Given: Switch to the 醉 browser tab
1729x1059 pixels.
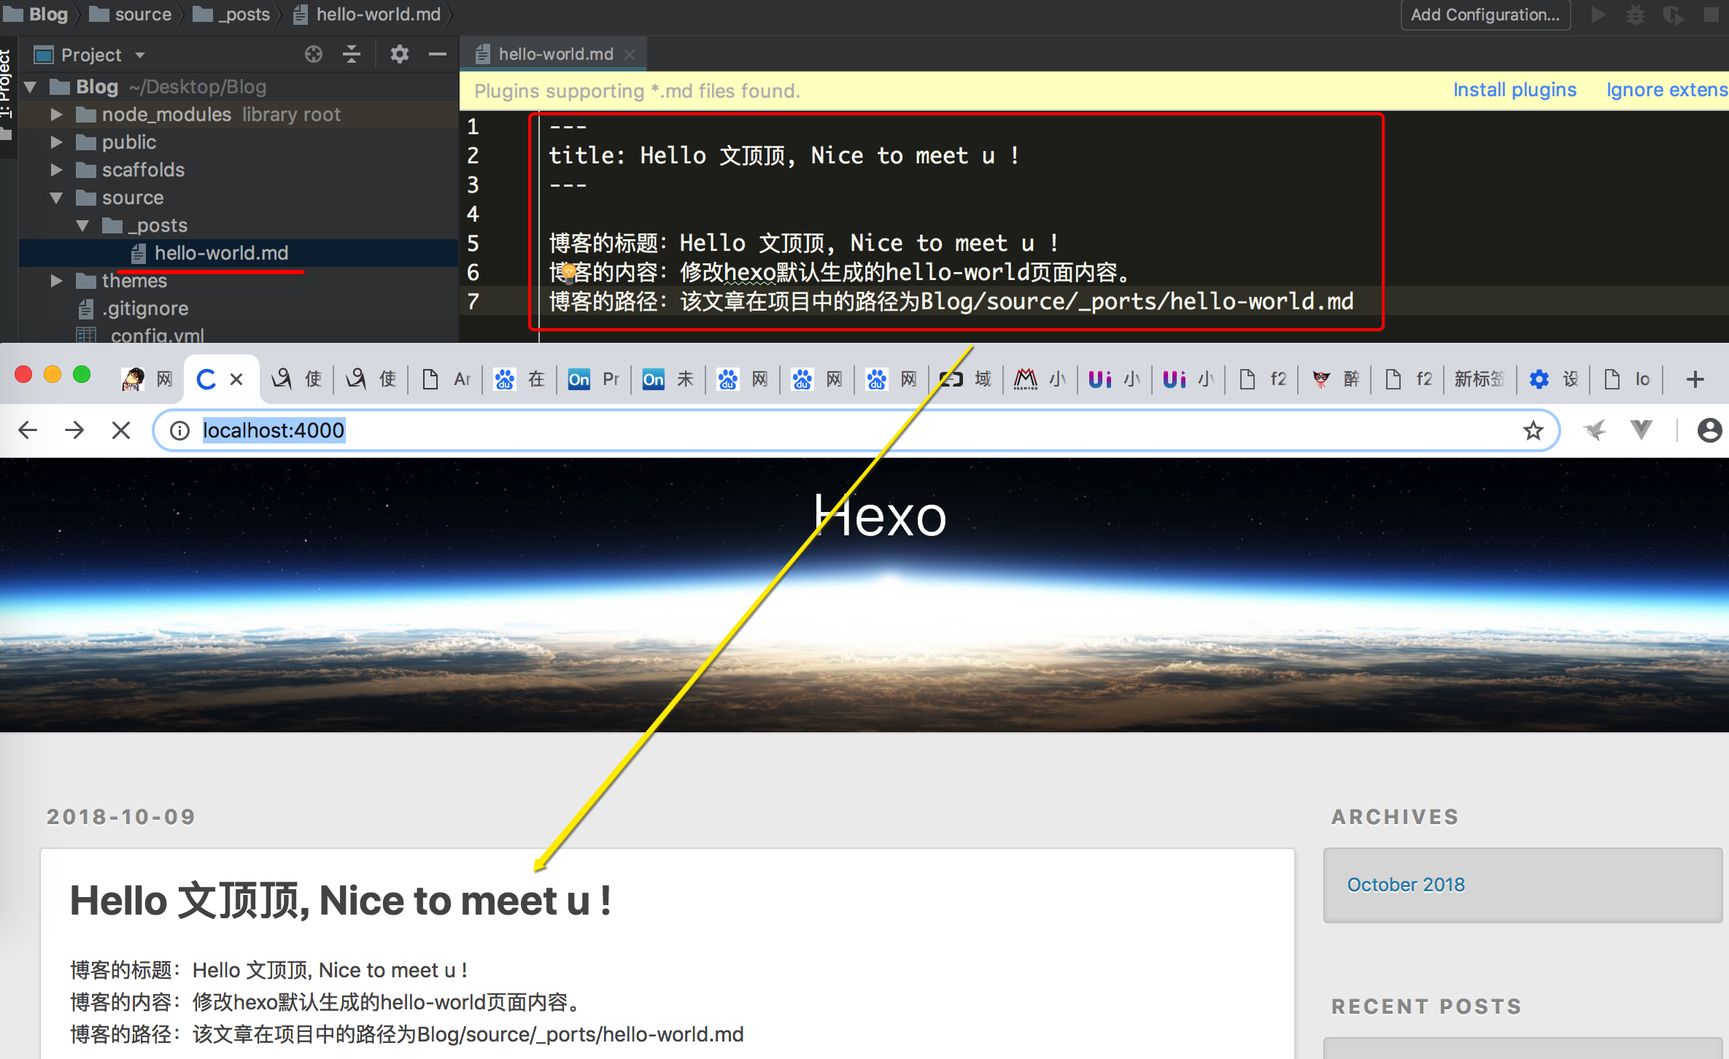Looking at the screenshot, I should pyautogui.click(x=1337, y=379).
